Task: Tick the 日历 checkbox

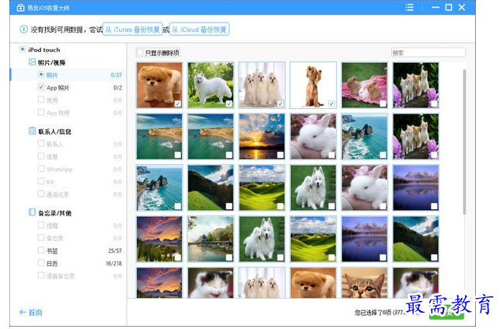Action: tap(40, 263)
